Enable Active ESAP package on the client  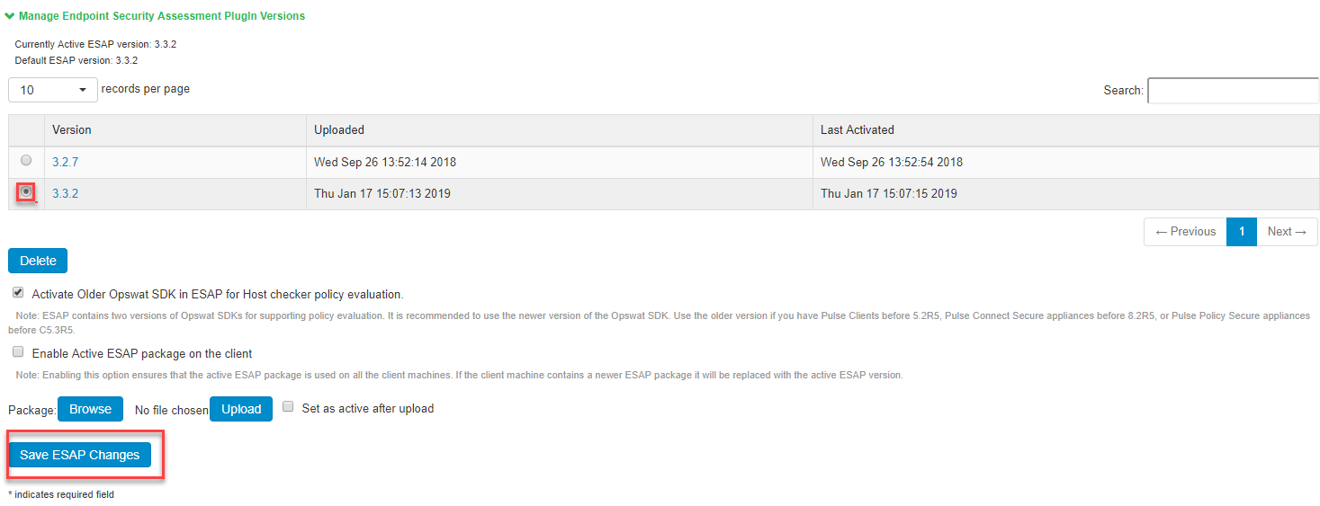tap(18, 352)
